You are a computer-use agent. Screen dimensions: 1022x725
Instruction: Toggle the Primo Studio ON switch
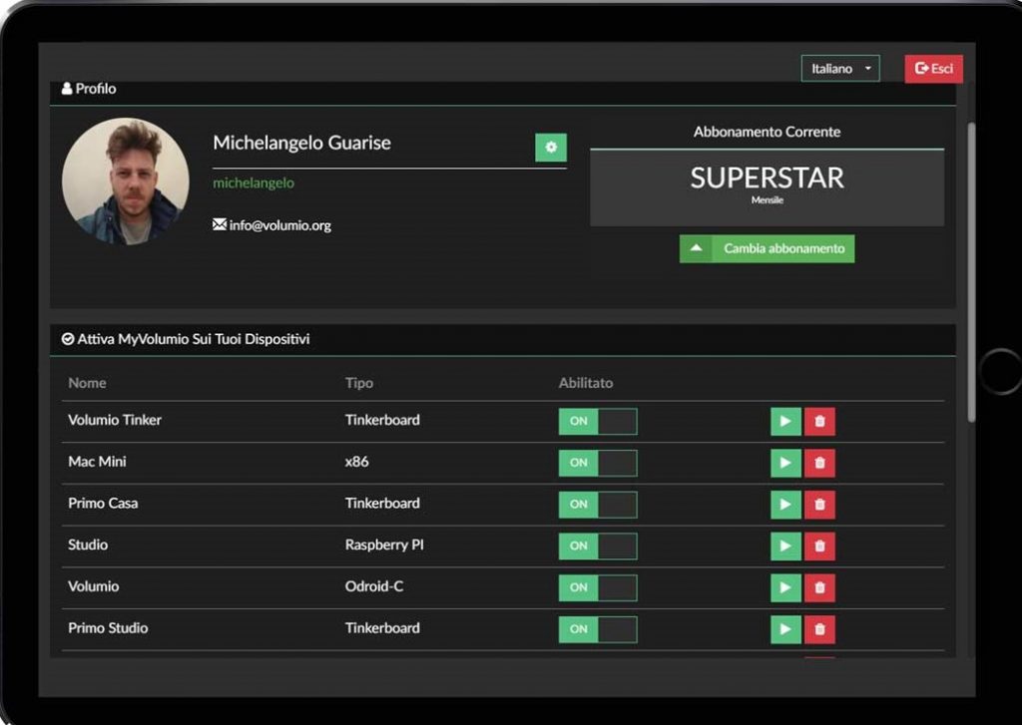(598, 630)
